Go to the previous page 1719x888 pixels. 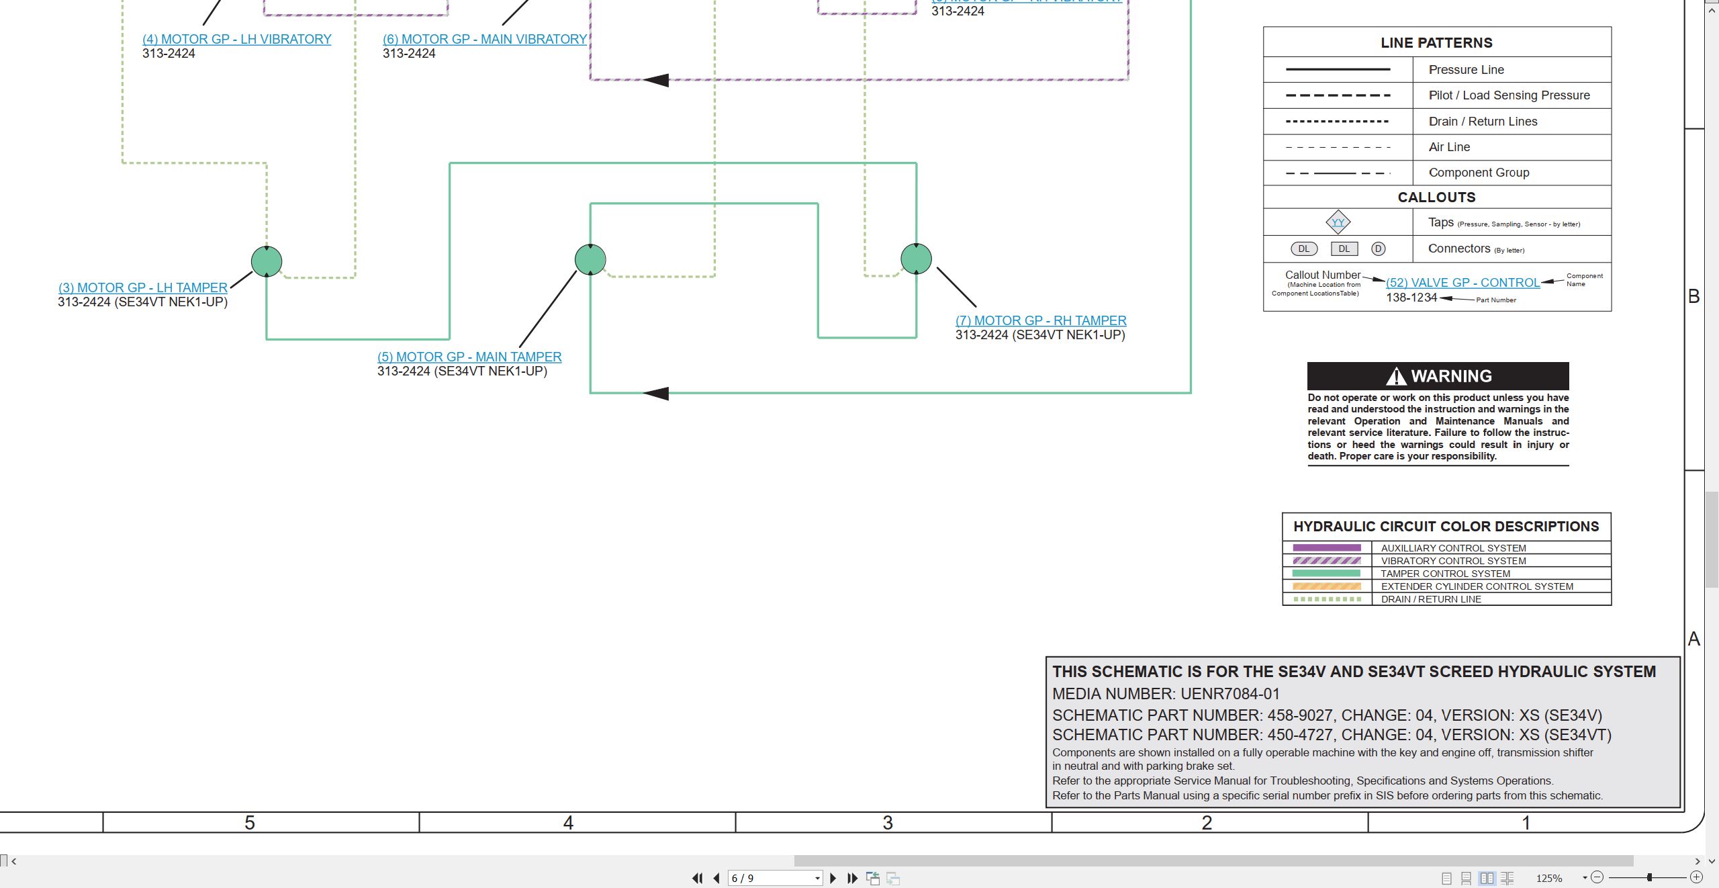(x=716, y=878)
